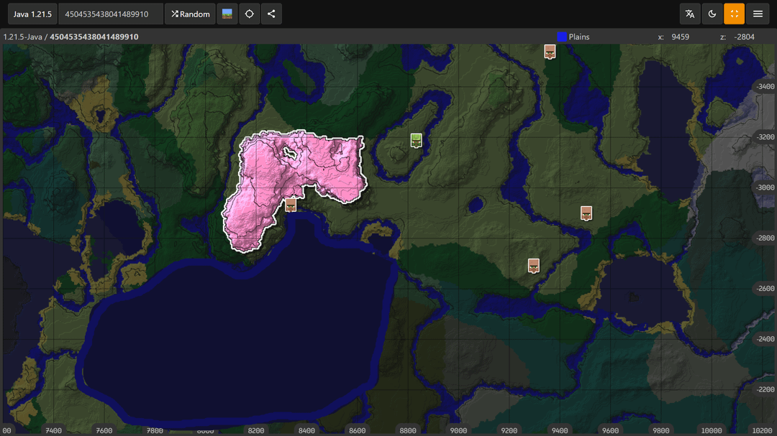Toggle the orange fullscreen button

(735, 14)
